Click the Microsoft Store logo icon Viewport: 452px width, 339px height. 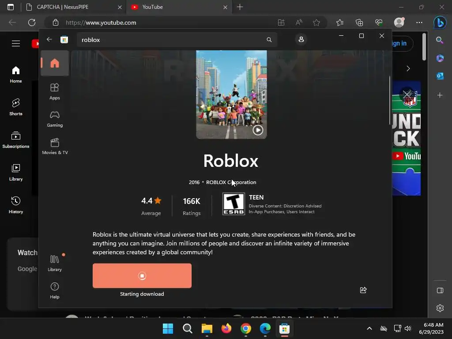pos(64,39)
